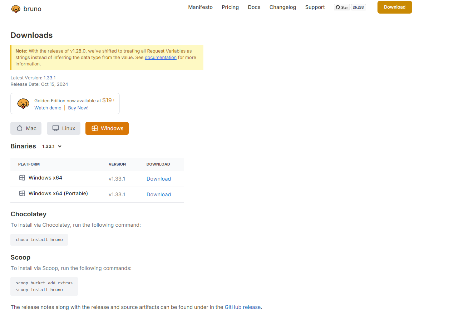Open Docs from the navigation bar
This screenshot has height=315, width=474.
(254, 7)
